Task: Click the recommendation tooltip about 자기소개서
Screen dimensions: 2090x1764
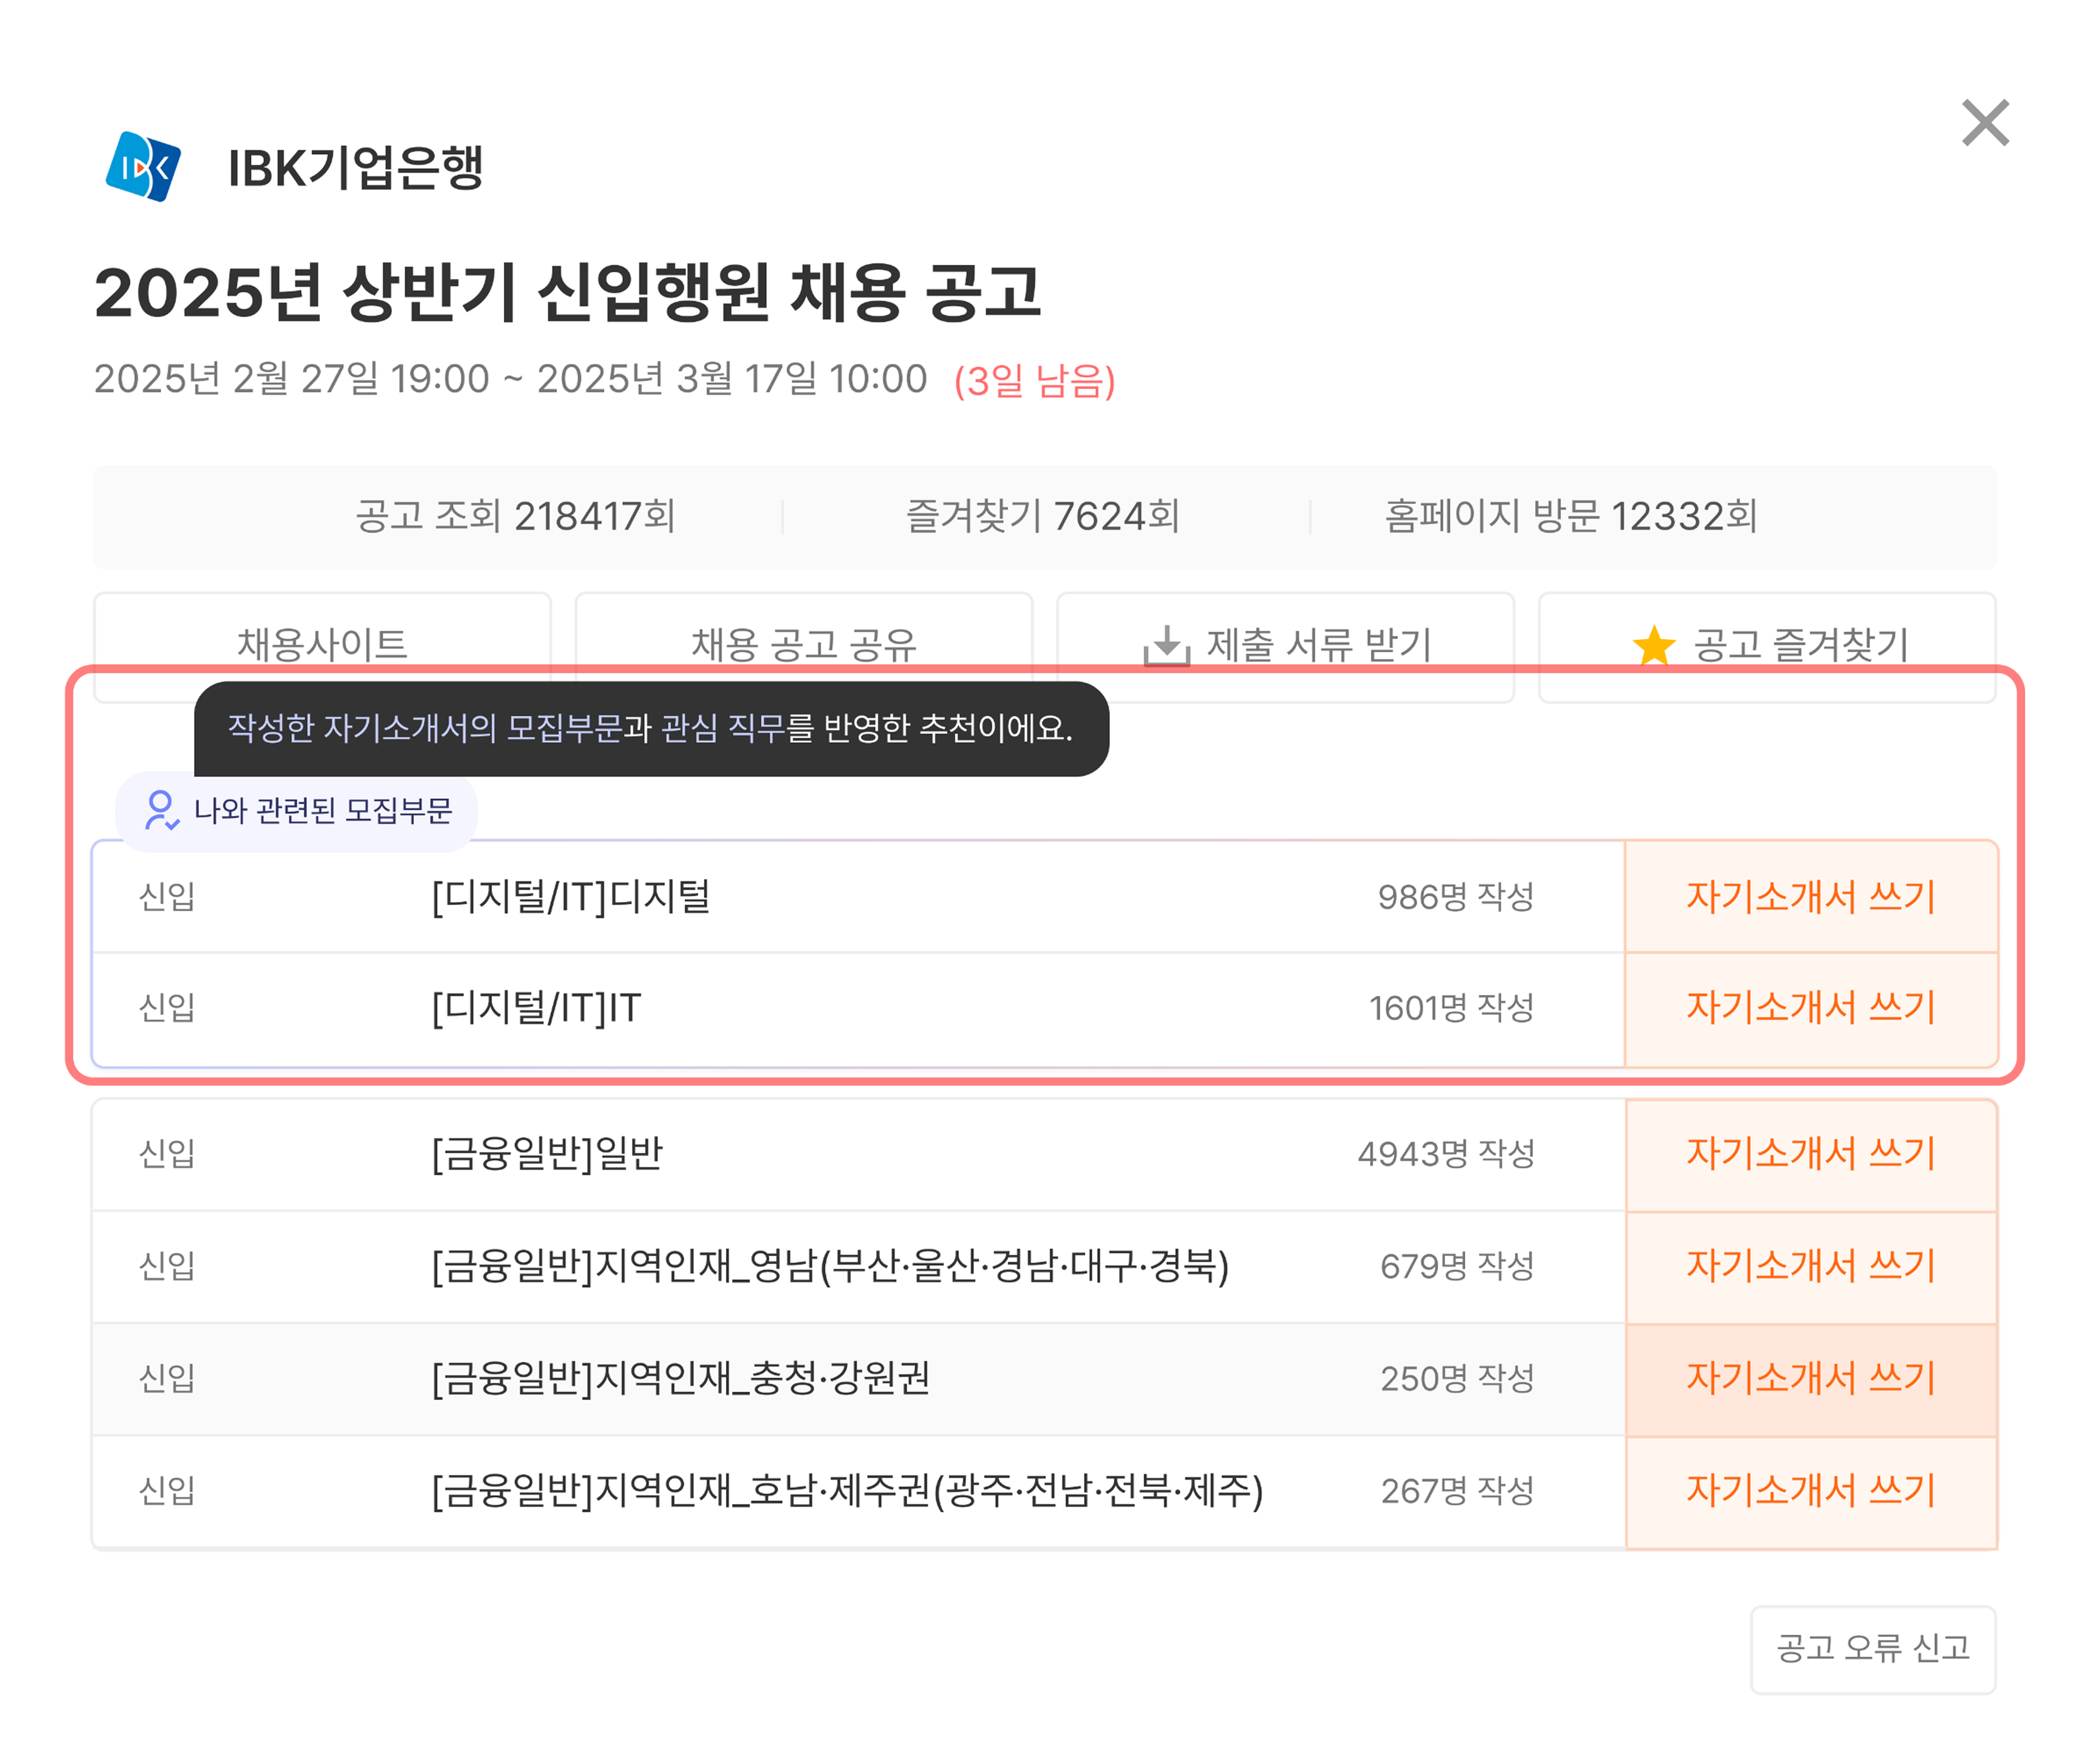Action: point(650,731)
